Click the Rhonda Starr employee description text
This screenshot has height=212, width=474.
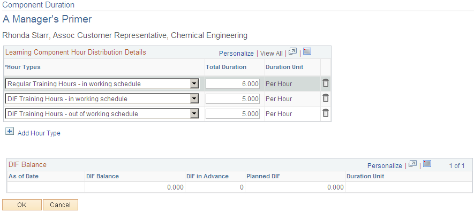tap(125, 35)
